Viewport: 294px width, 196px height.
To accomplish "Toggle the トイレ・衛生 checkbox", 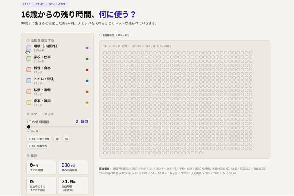I will pos(29,81).
